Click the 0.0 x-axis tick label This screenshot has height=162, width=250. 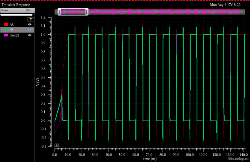pos(55,155)
